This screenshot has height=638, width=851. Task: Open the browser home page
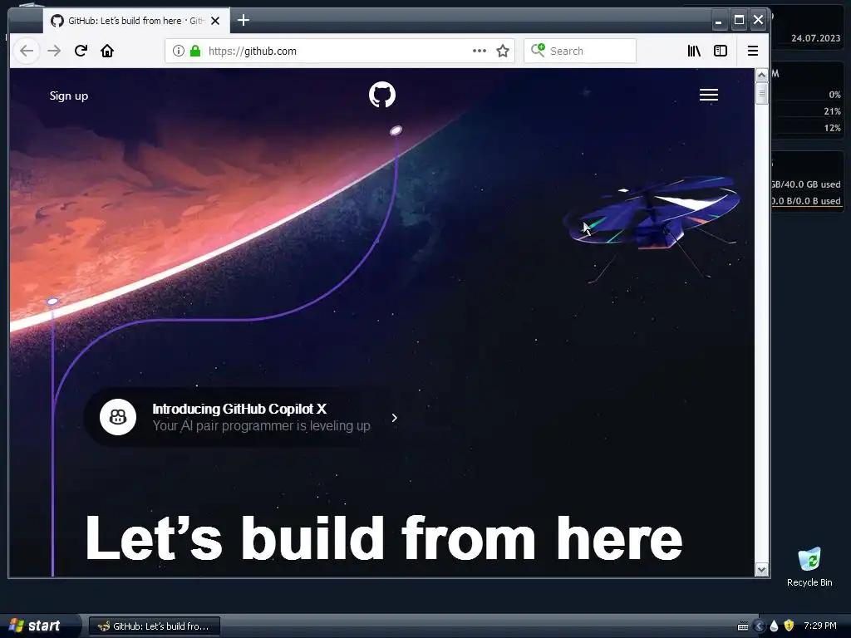[x=107, y=51]
